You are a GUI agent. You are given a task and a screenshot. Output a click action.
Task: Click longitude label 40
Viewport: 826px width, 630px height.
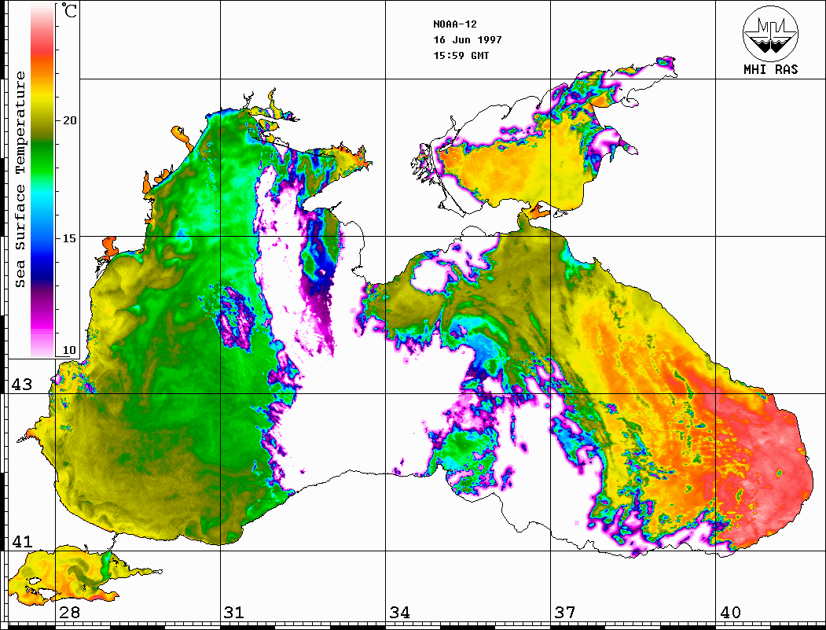click(x=730, y=613)
